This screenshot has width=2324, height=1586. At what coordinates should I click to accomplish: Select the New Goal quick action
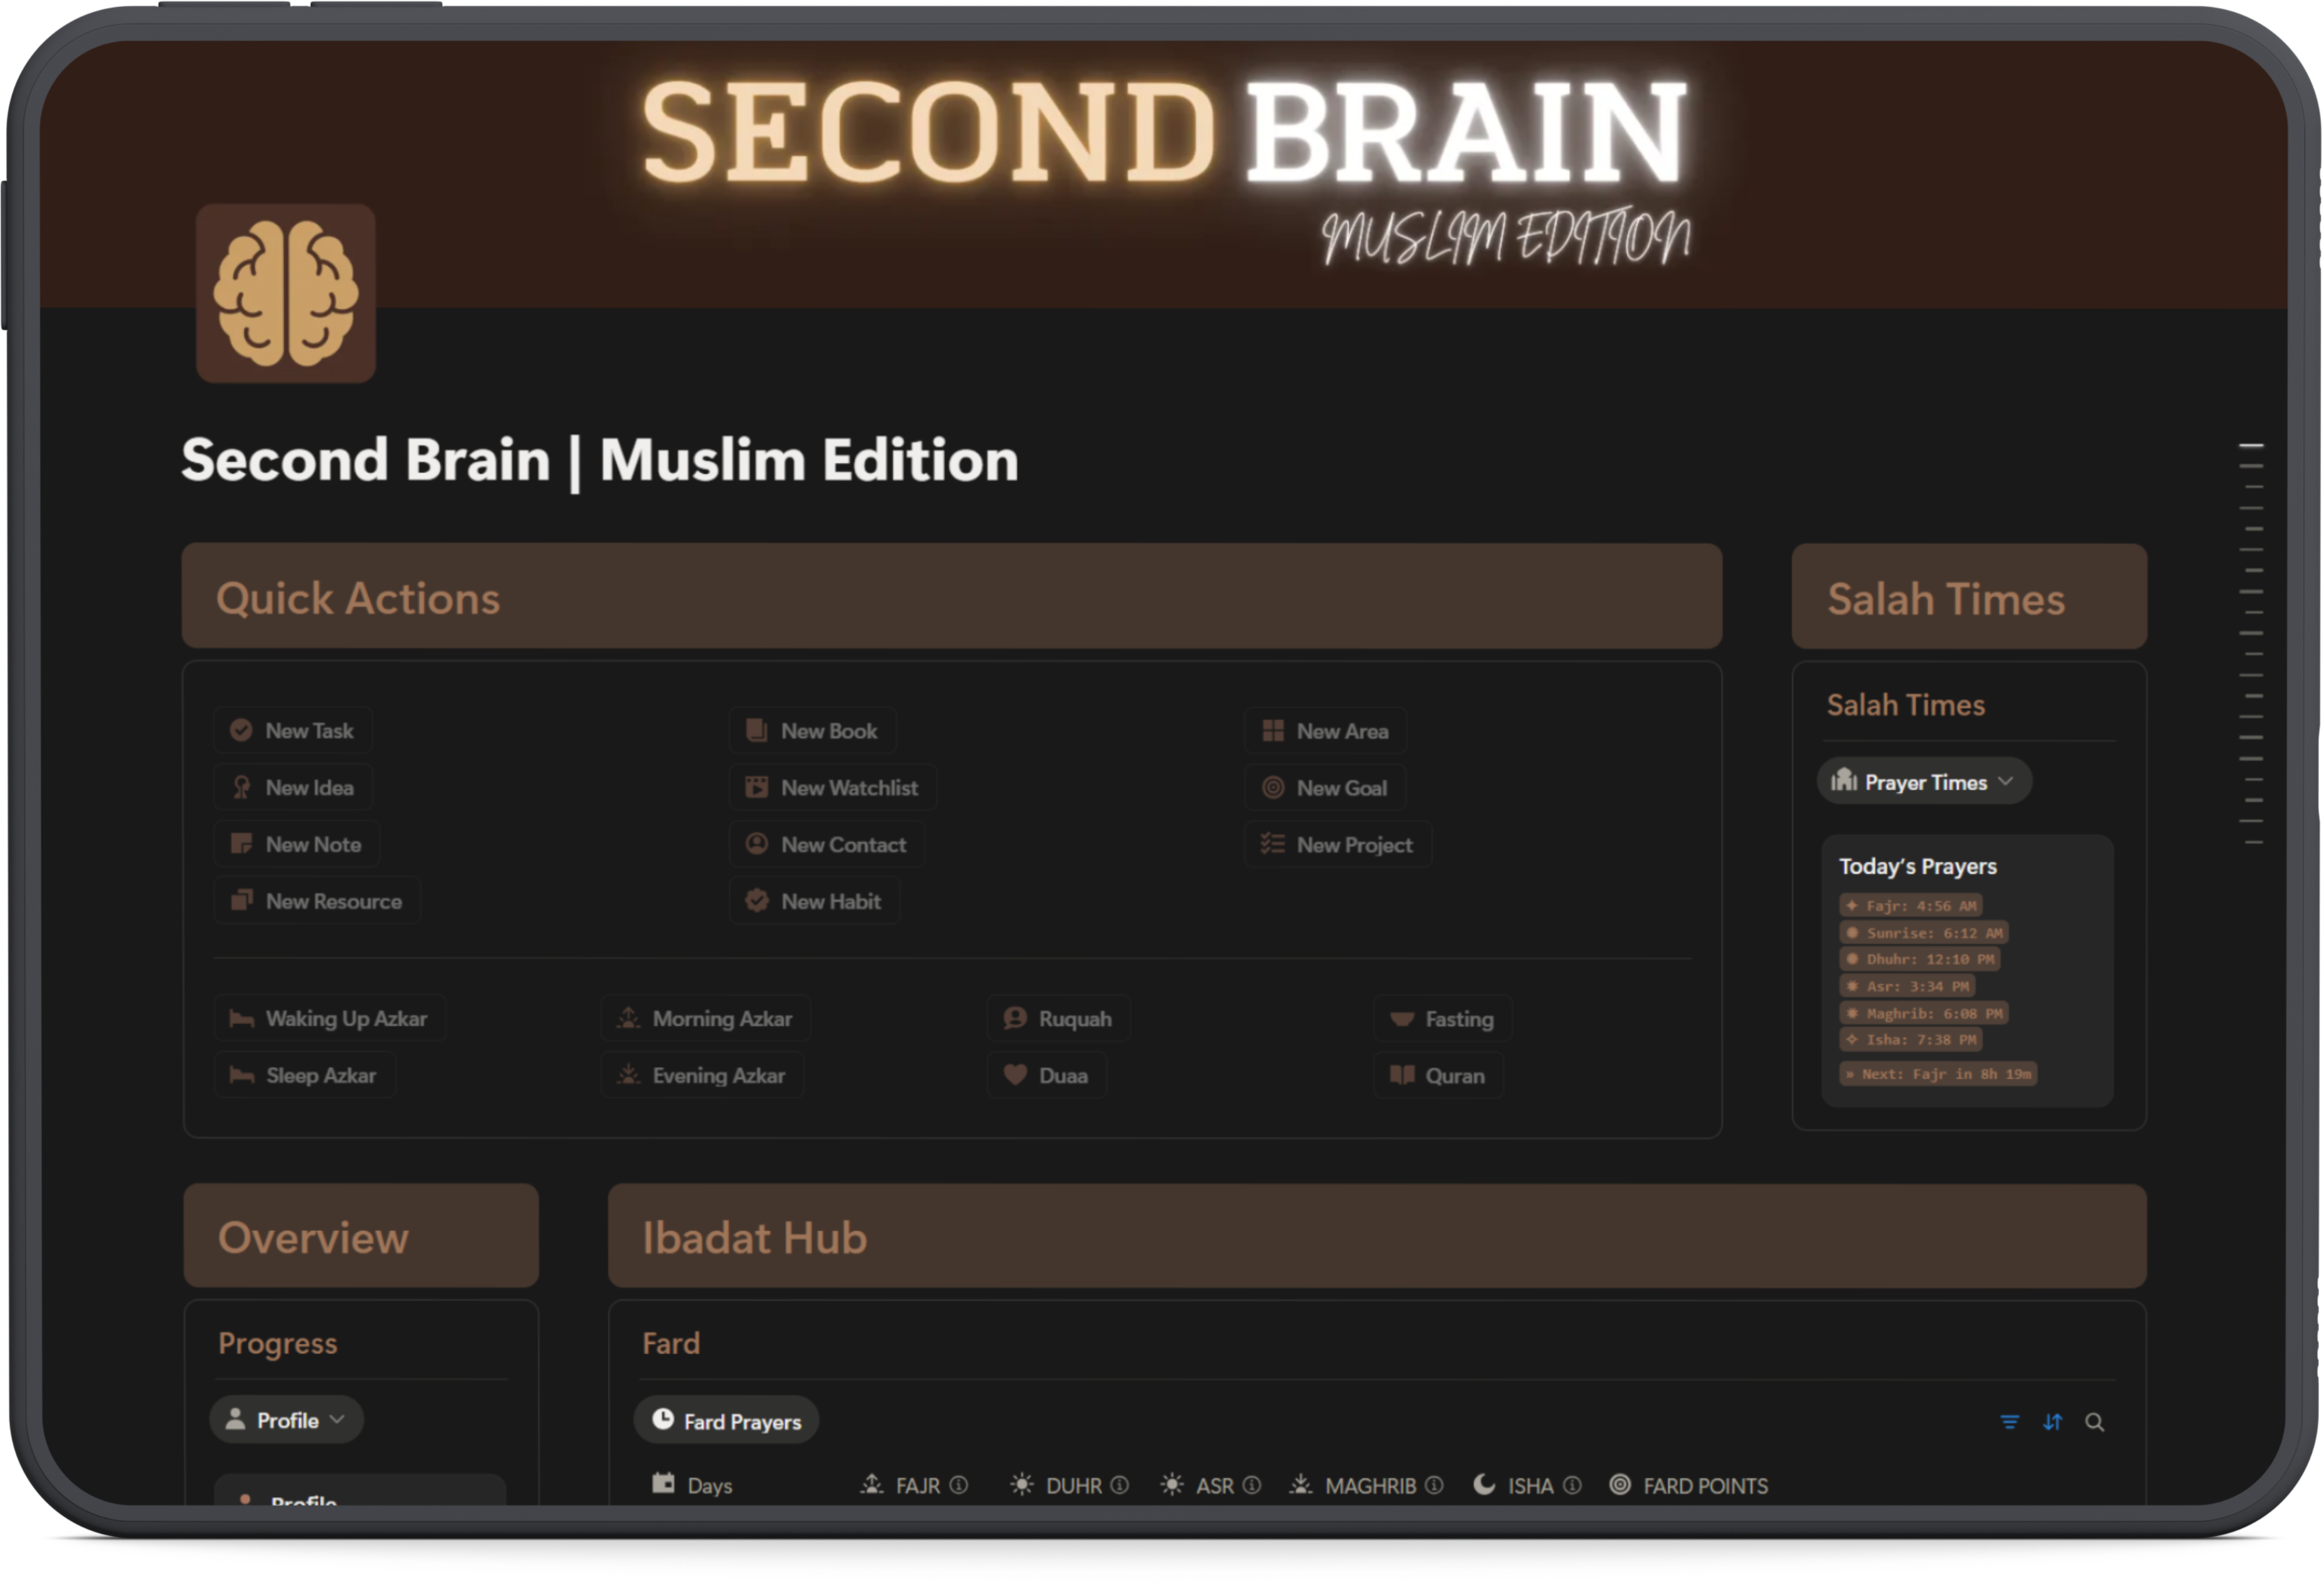1324,787
